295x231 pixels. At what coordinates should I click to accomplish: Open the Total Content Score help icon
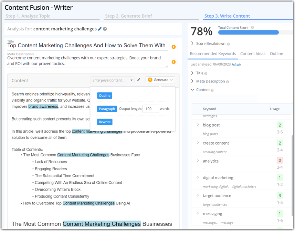click(x=252, y=27)
